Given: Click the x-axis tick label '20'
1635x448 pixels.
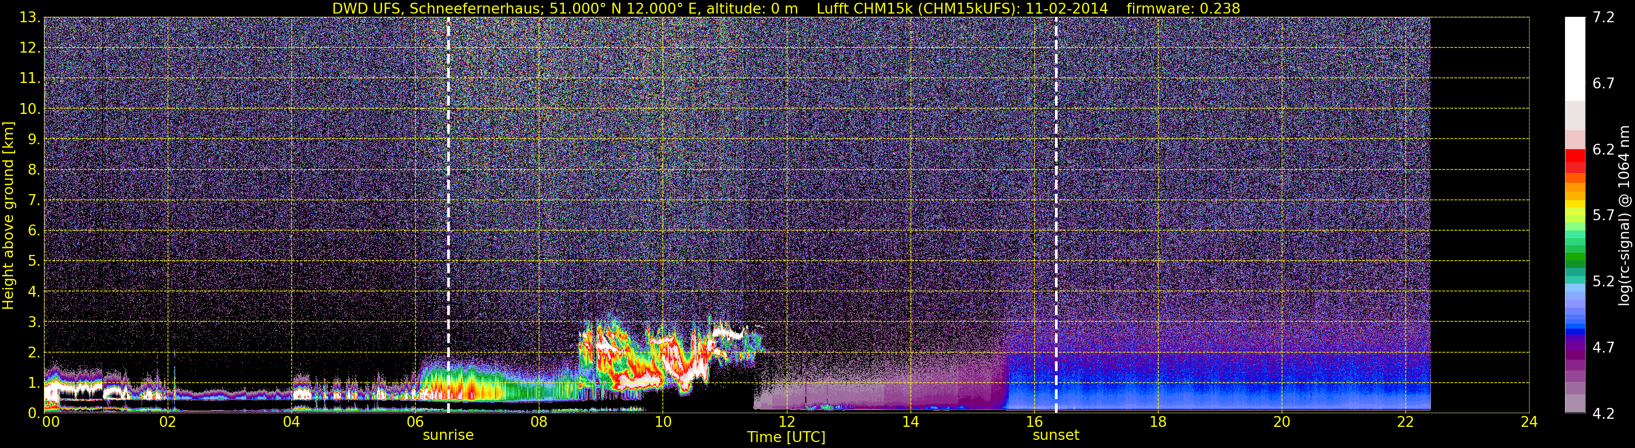Looking at the screenshot, I should [x=1282, y=422].
